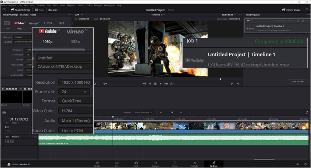The height and width of the screenshot is (168, 311).
Task: Mute the Audio 1 track
Action: click(12, 141)
